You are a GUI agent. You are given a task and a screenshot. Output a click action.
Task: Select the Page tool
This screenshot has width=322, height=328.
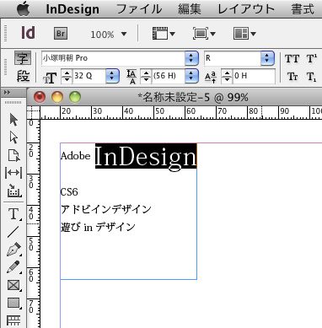(13, 155)
